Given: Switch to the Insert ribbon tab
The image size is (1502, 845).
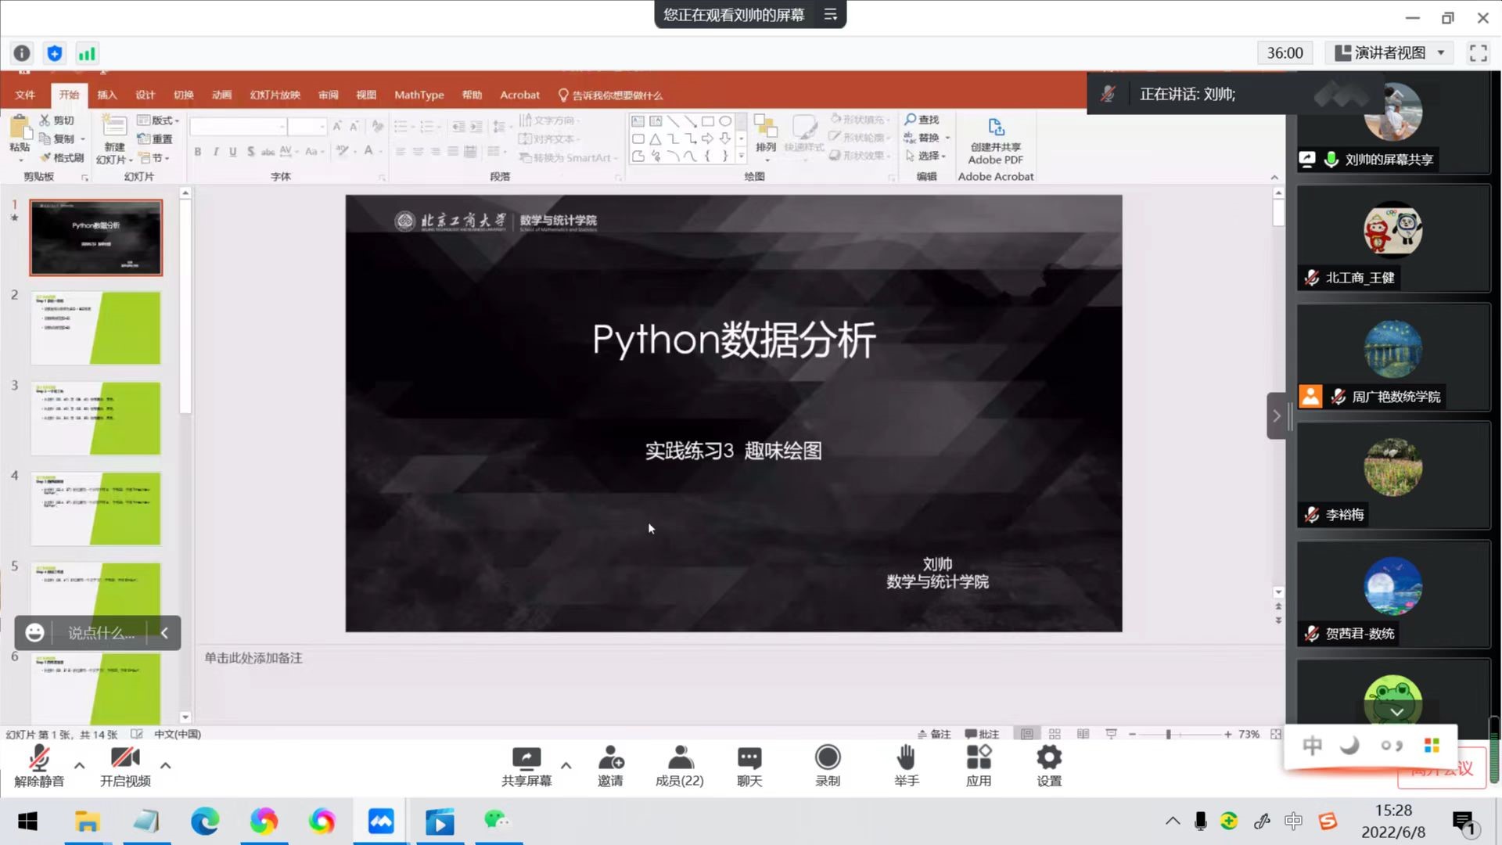Looking at the screenshot, I should coord(107,95).
